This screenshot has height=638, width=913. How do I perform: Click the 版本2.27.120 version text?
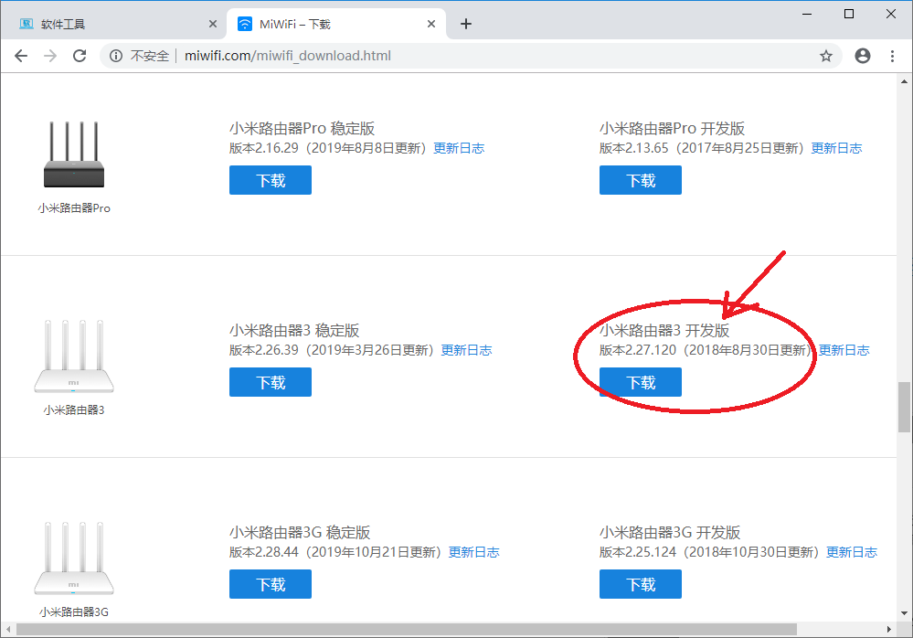(638, 350)
